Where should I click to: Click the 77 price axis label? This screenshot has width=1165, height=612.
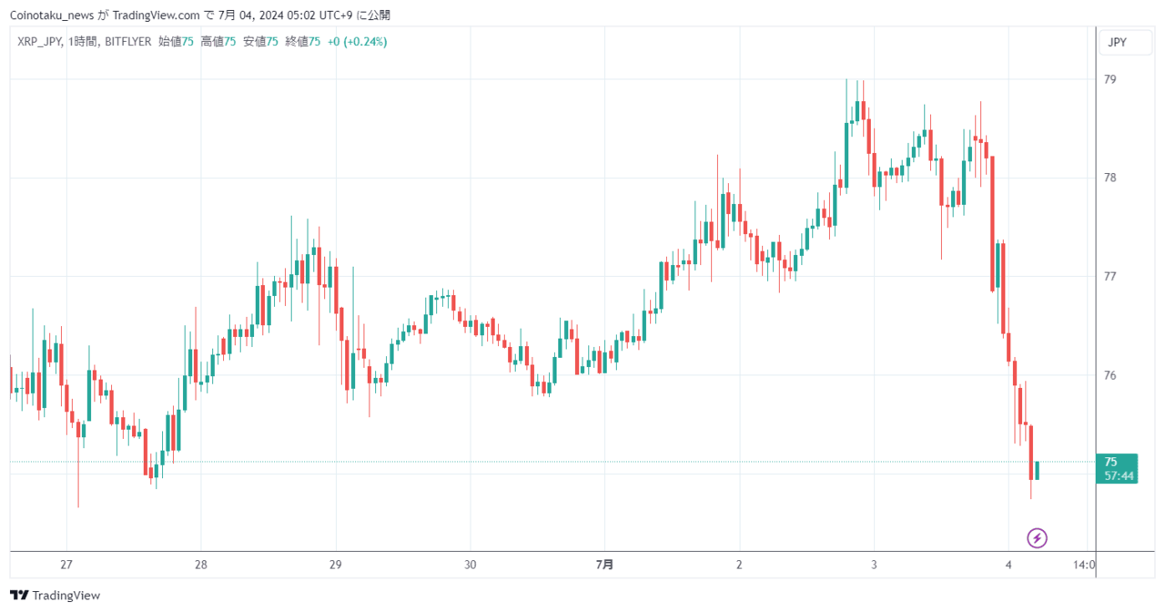(1109, 276)
